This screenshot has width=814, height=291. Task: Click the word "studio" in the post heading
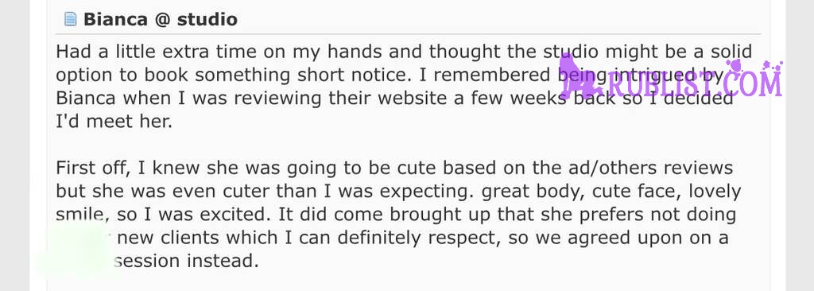click(207, 19)
